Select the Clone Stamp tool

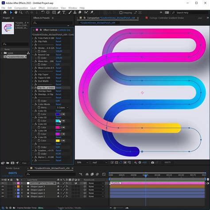(75, 12)
